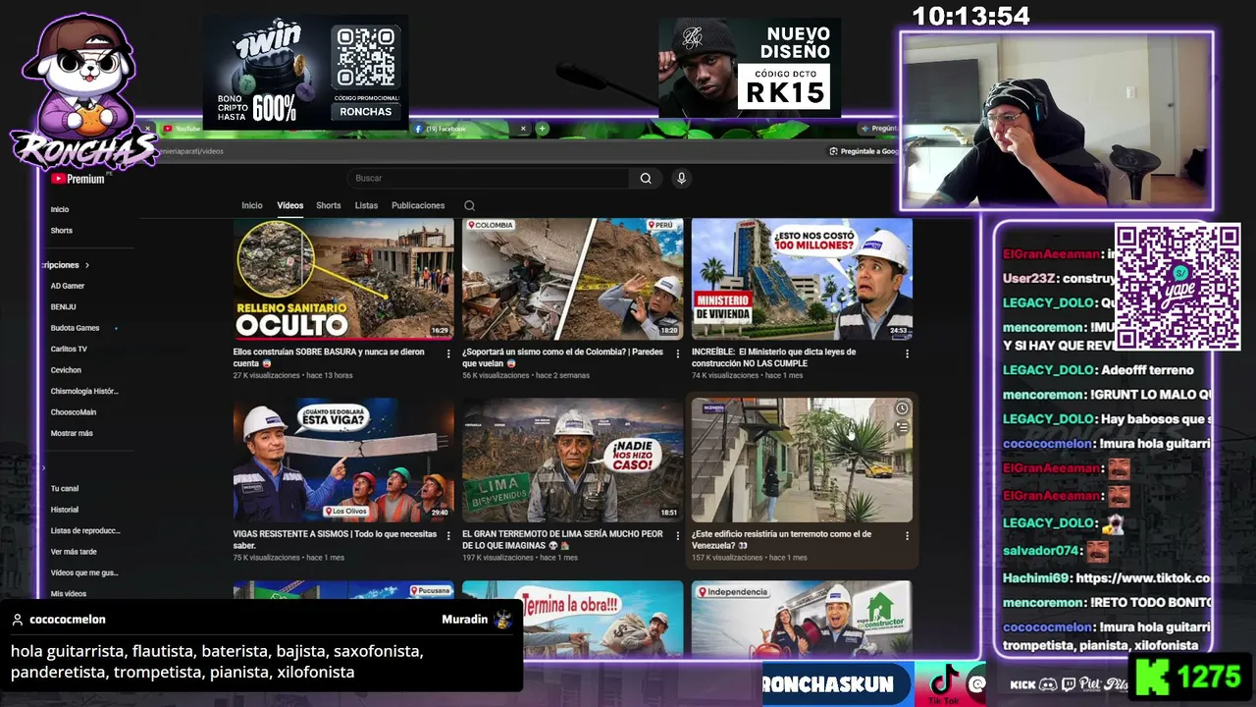1256x707 pixels.
Task: Open Historial in the sidebar
Action: pyautogui.click(x=65, y=510)
